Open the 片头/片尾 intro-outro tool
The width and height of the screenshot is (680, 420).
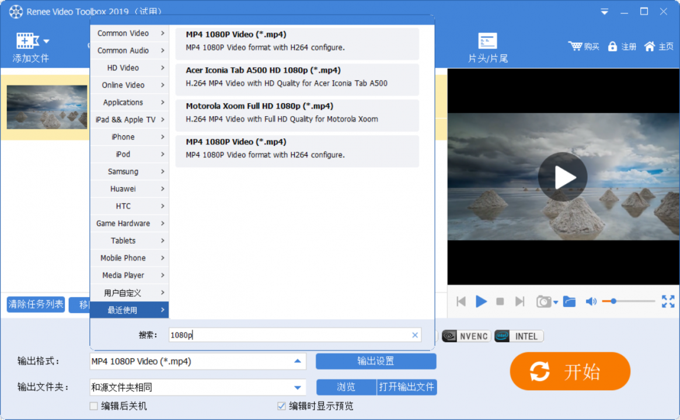(x=487, y=48)
